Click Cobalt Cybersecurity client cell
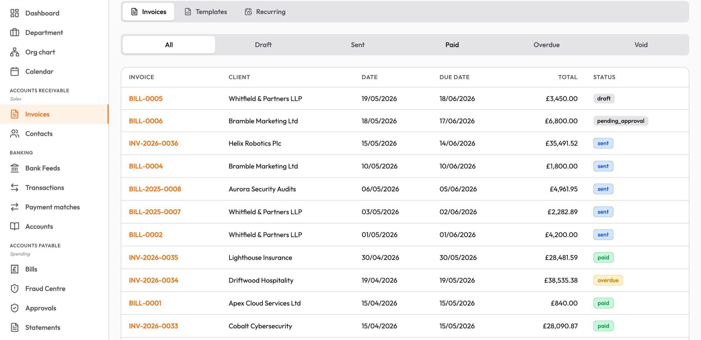701x340 pixels. tap(260, 326)
